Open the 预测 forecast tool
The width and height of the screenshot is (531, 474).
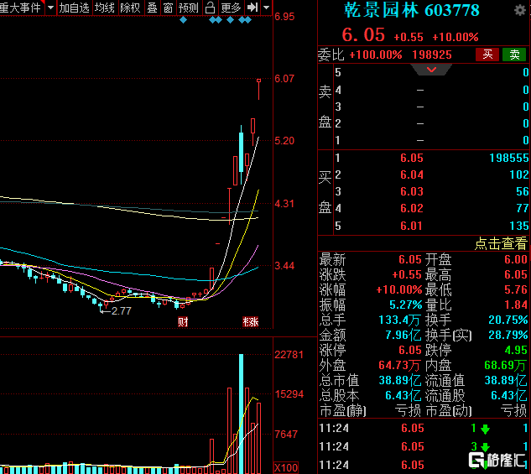189,8
